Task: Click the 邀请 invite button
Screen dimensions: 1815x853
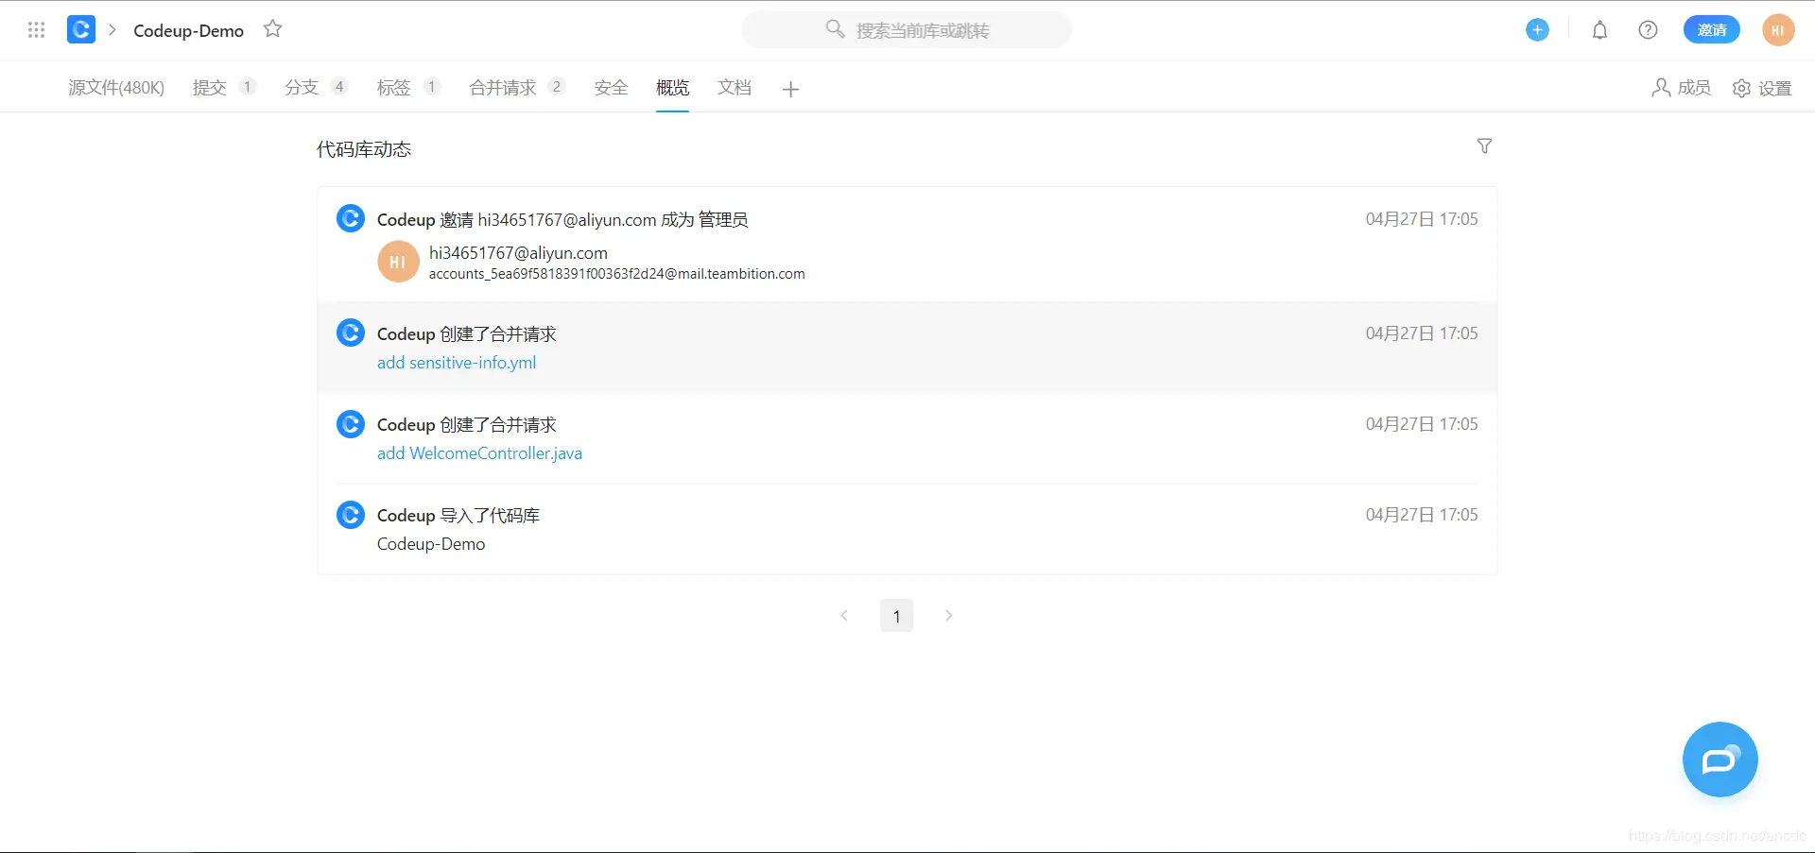Action: pos(1711,29)
